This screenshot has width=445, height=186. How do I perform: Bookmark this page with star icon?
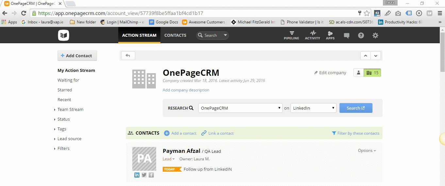367,13
